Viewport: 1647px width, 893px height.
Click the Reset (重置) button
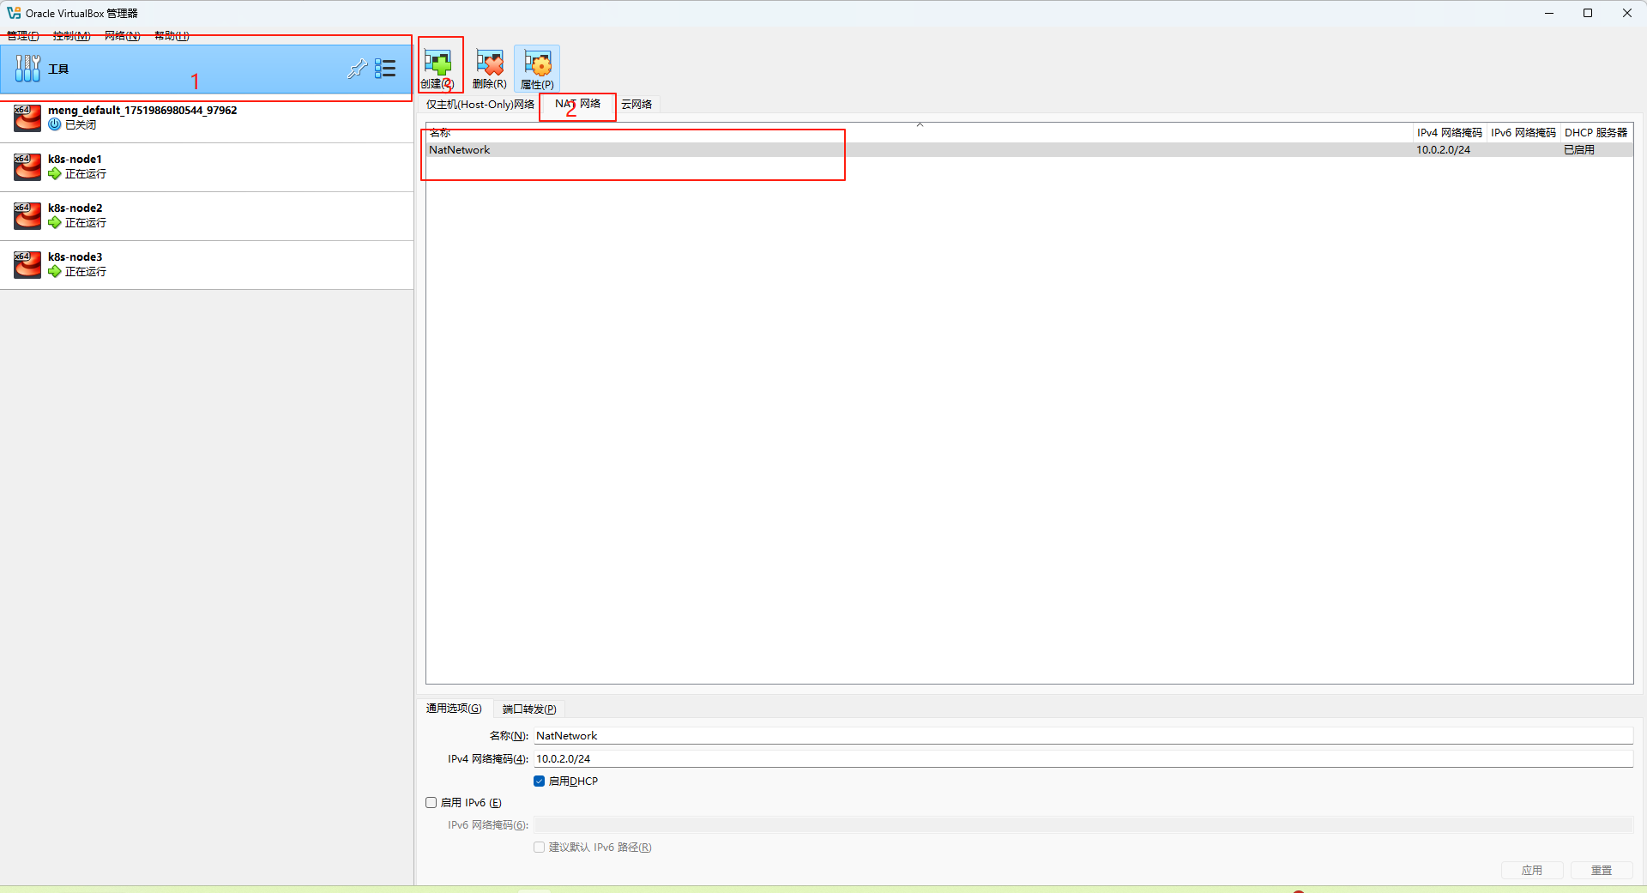pyautogui.click(x=1602, y=871)
